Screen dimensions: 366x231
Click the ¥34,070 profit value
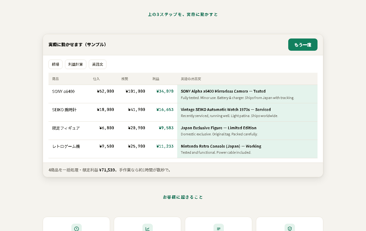coord(165,91)
